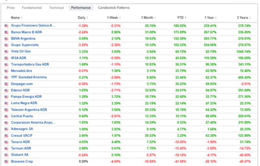Sort by 3 Years column header
This screenshot has height=166, width=260.
coord(243,18)
